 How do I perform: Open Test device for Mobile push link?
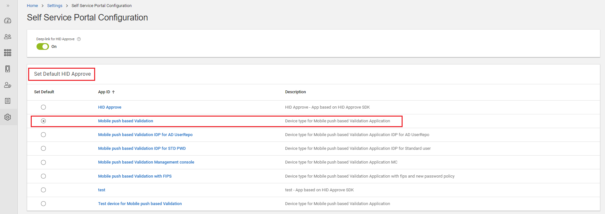pos(140,204)
